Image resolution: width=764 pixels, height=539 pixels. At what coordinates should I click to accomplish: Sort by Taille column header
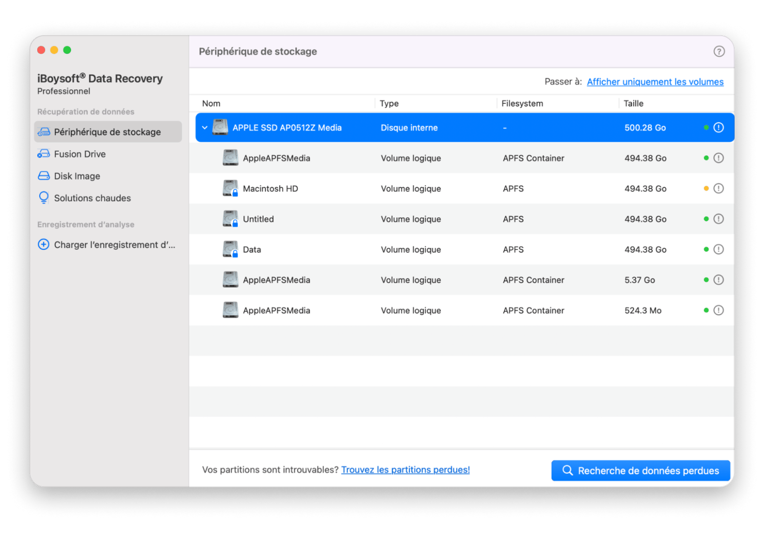pyautogui.click(x=633, y=103)
